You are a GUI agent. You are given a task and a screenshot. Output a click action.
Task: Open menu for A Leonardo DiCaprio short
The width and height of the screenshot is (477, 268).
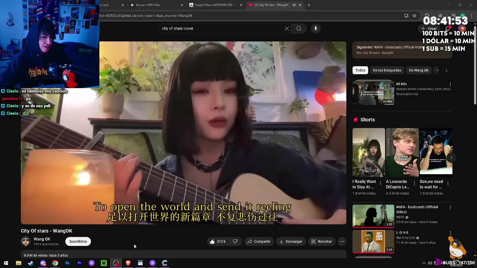point(414,184)
